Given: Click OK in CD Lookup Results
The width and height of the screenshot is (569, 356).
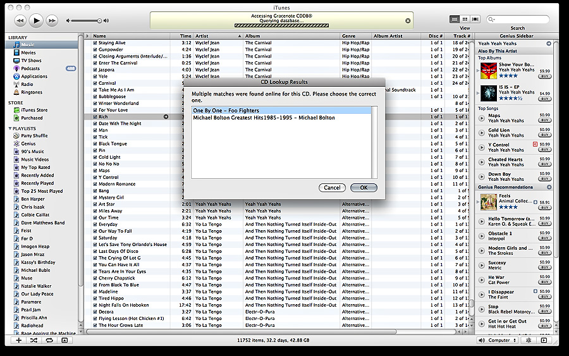Looking at the screenshot, I should [x=364, y=188].
